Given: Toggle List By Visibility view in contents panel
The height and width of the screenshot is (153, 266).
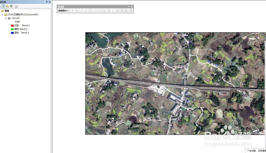Looking at the screenshot, I should coord(11,6).
